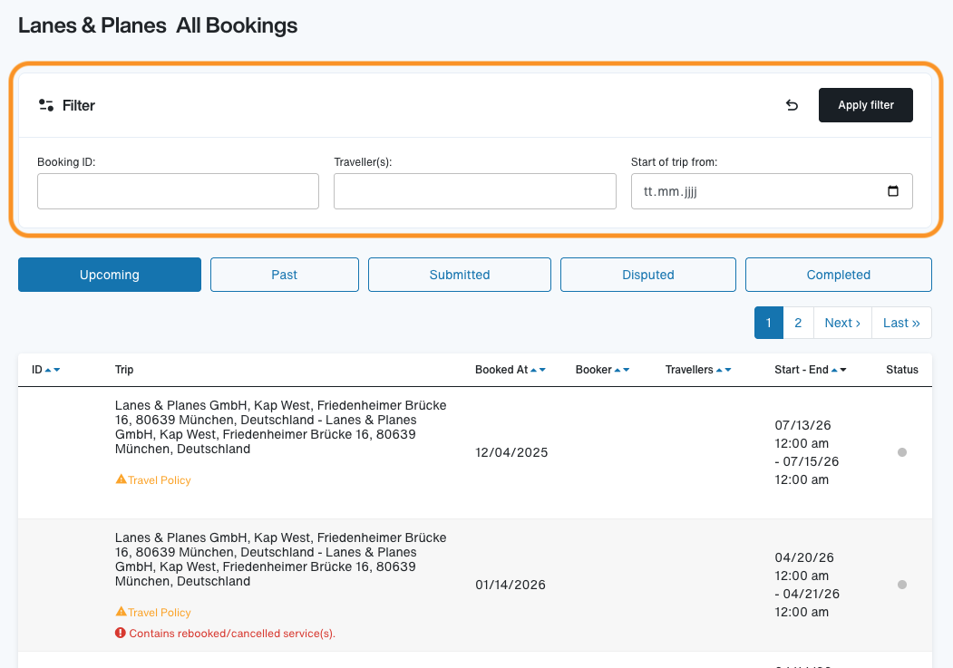Jump to Last » page
The width and height of the screenshot is (953, 668).
[x=901, y=323]
